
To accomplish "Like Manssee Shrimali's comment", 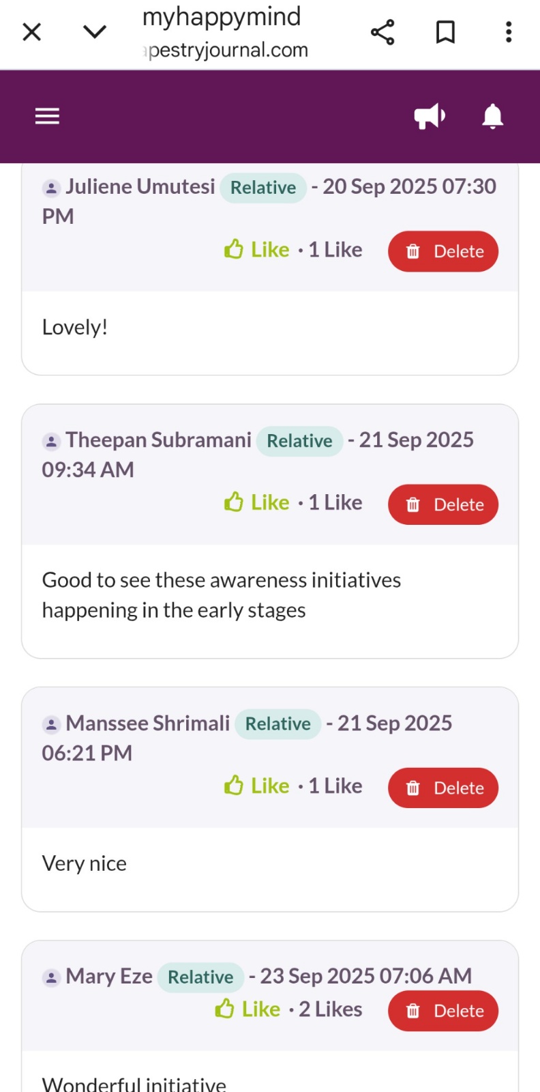I will coord(257,786).
